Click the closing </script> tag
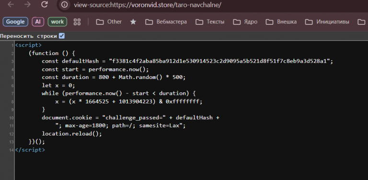Screen dimensions: 368x180 (30, 150)
